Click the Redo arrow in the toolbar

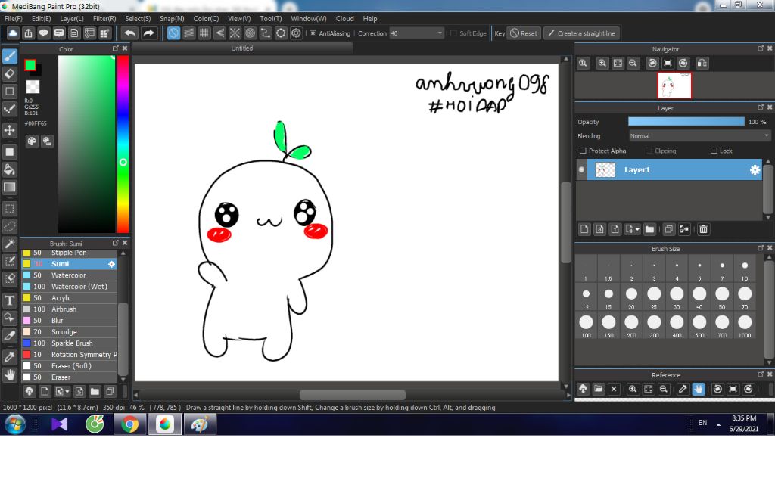148,33
